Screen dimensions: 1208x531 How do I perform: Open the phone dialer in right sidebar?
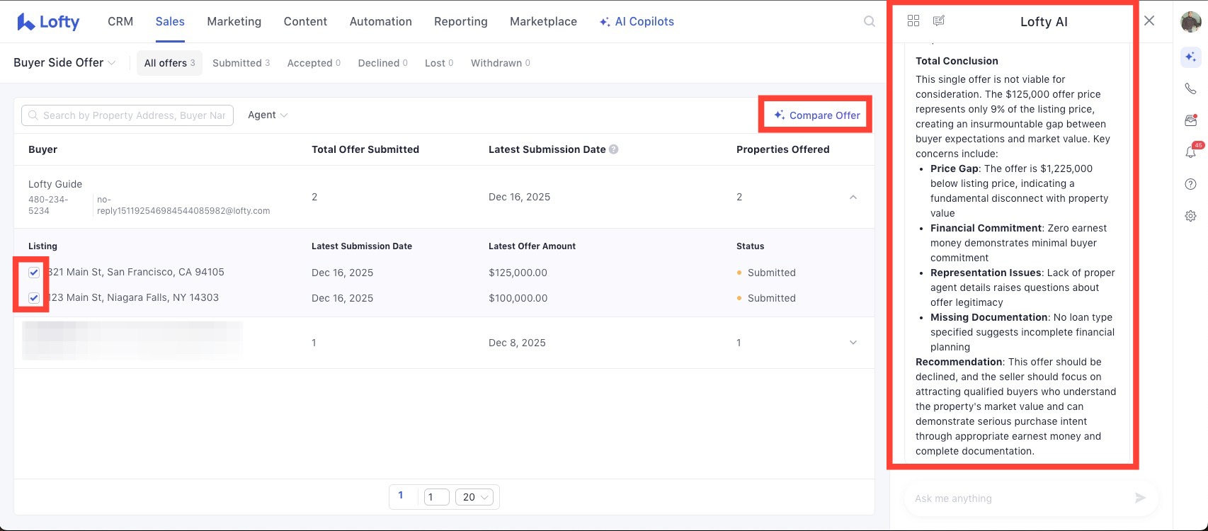coord(1190,88)
